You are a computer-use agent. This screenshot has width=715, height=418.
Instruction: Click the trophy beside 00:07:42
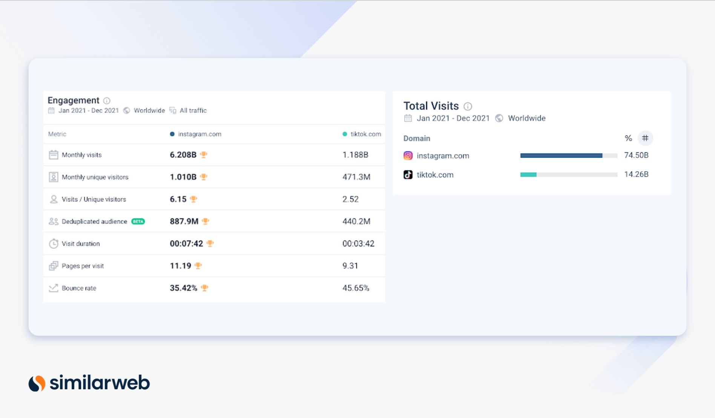coord(210,244)
